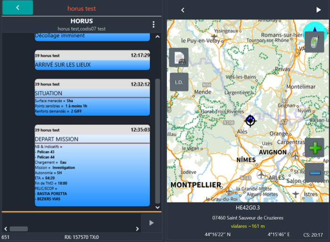Zoom in with the green plus button
The width and height of the screenshot is (330, 242).
[x=314, y=148]
